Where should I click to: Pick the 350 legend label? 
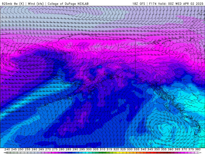(x=157, y=149)
